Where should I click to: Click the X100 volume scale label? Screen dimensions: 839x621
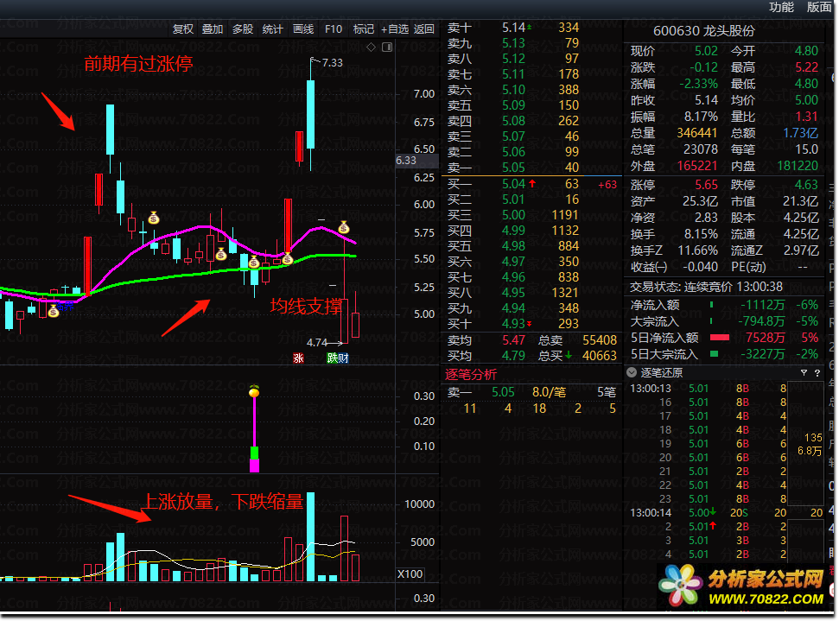pyautogui.click(x=410, y=574)
